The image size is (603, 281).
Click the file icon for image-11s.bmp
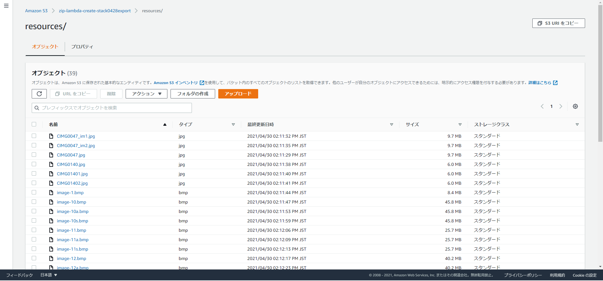[x=51, y=249]
